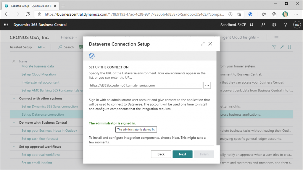
Task: Click the dialog vertical scrollbar
Action: [218, 98]
